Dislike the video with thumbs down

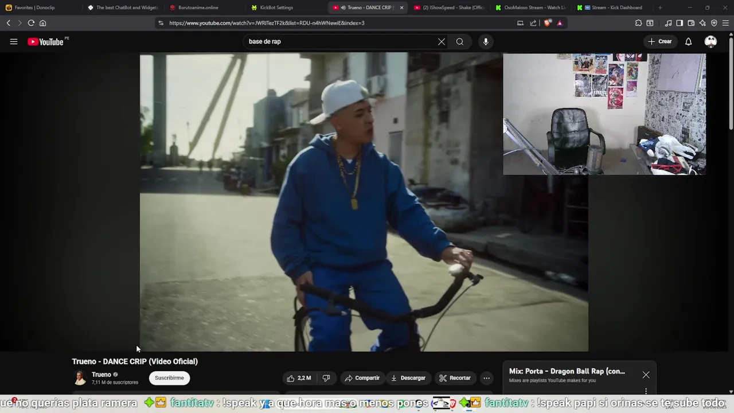point(326,378)
